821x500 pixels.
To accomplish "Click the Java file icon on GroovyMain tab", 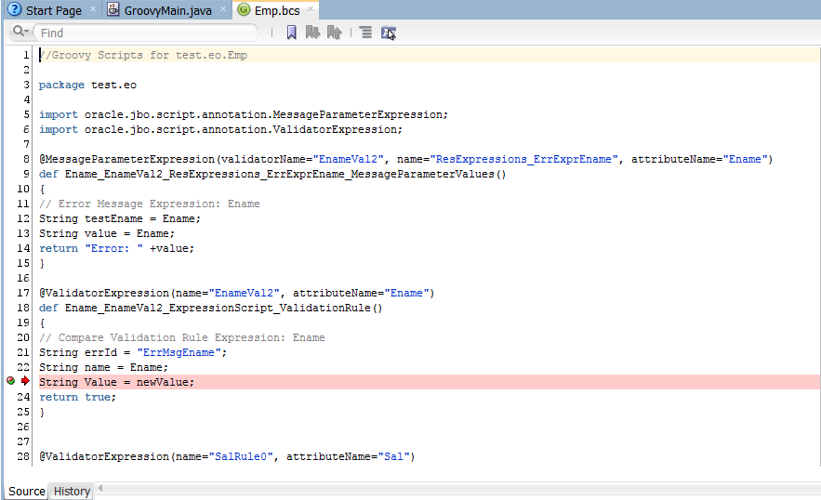I will (x=113, y=9).
